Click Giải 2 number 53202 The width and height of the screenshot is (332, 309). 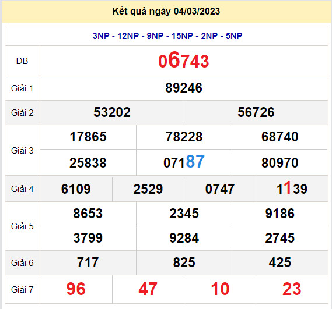[x=112, y=112]
